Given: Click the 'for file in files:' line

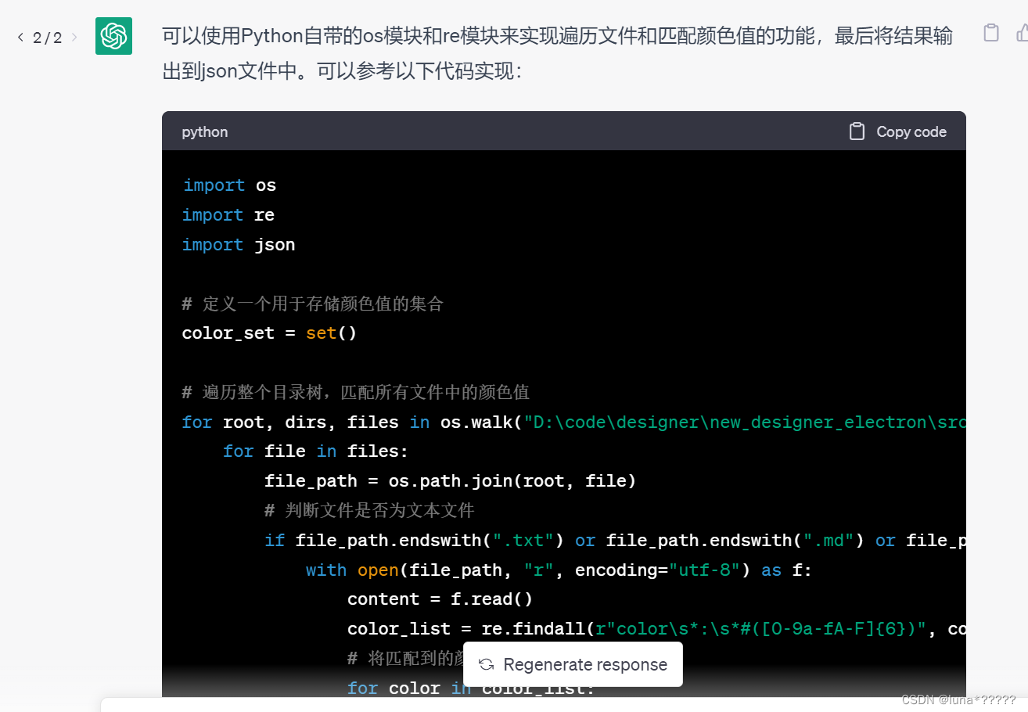Looking at the screenshot, I should (315, 451).
